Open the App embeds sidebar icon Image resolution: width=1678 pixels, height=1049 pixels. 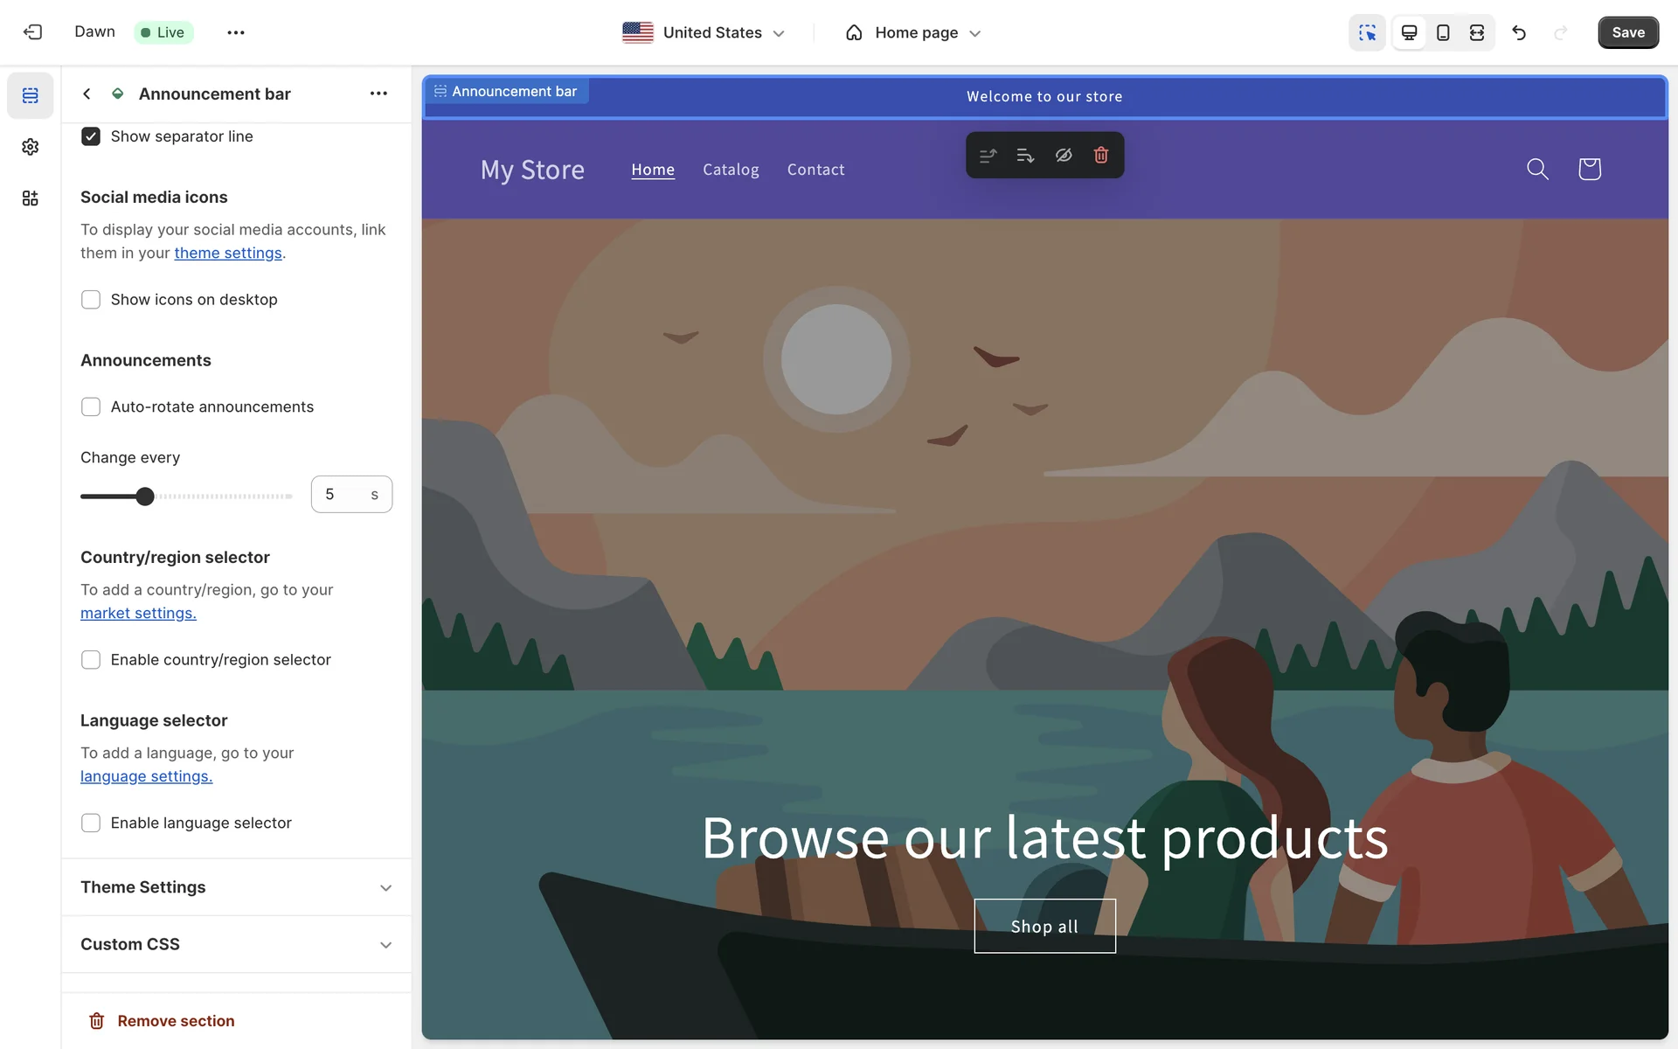(x=31, y=198)
